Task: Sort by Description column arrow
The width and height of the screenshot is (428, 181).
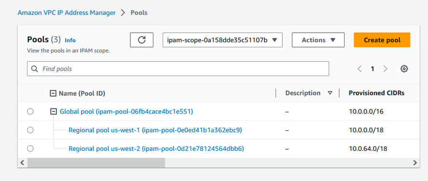Action: click(330, 93)
